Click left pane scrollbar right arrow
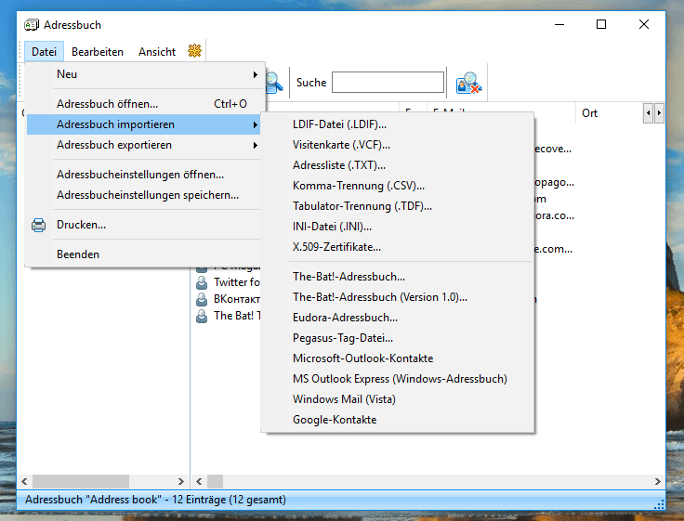Viewport: 684px width, 521px height. pyautogui.click(x=180, y=481)
